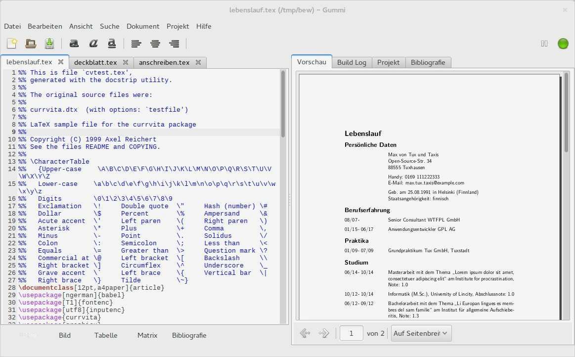Open the Dokument menu
575x357 pixels.
(143, 26)
